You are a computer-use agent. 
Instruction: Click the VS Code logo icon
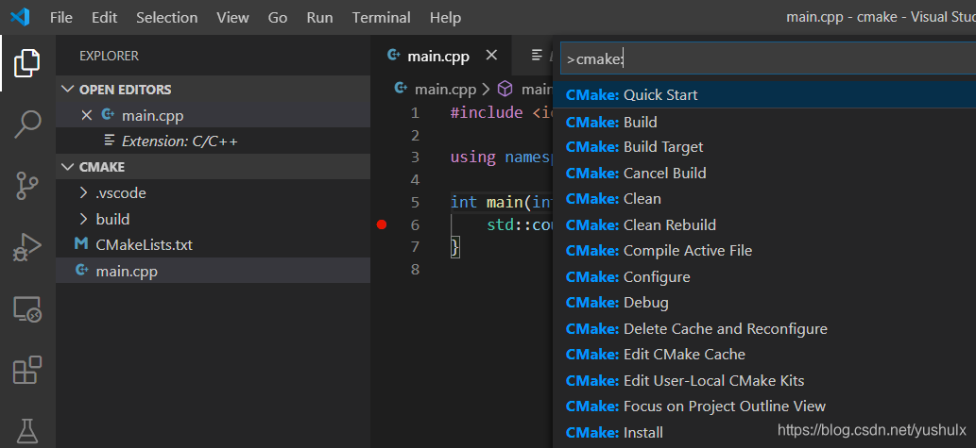[x=20, y=17]
